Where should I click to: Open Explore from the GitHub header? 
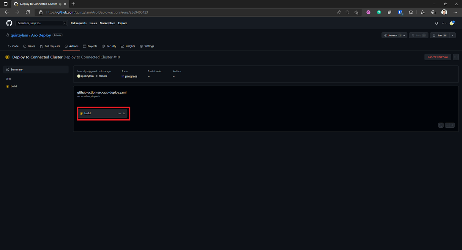(x=122, y=23)
